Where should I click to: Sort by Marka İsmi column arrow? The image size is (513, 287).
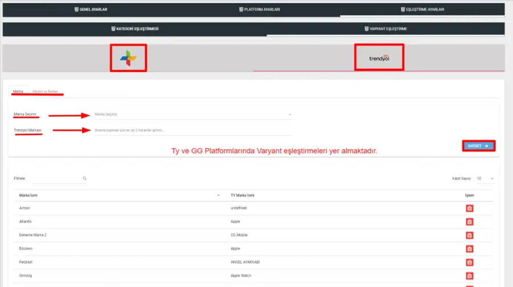pyautogui.click(x=218, y=195)
